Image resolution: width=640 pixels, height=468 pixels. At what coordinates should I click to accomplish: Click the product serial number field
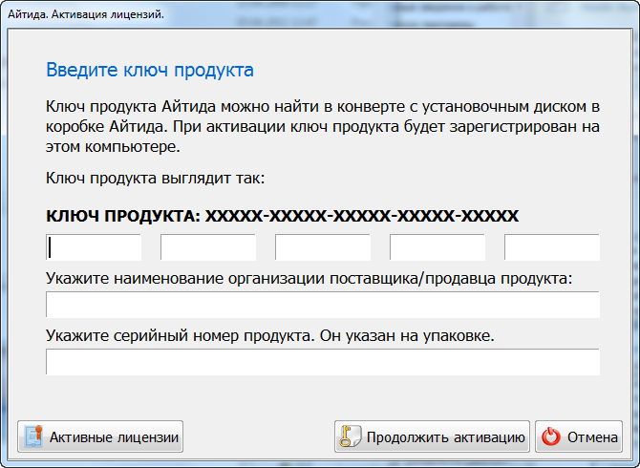323,362
